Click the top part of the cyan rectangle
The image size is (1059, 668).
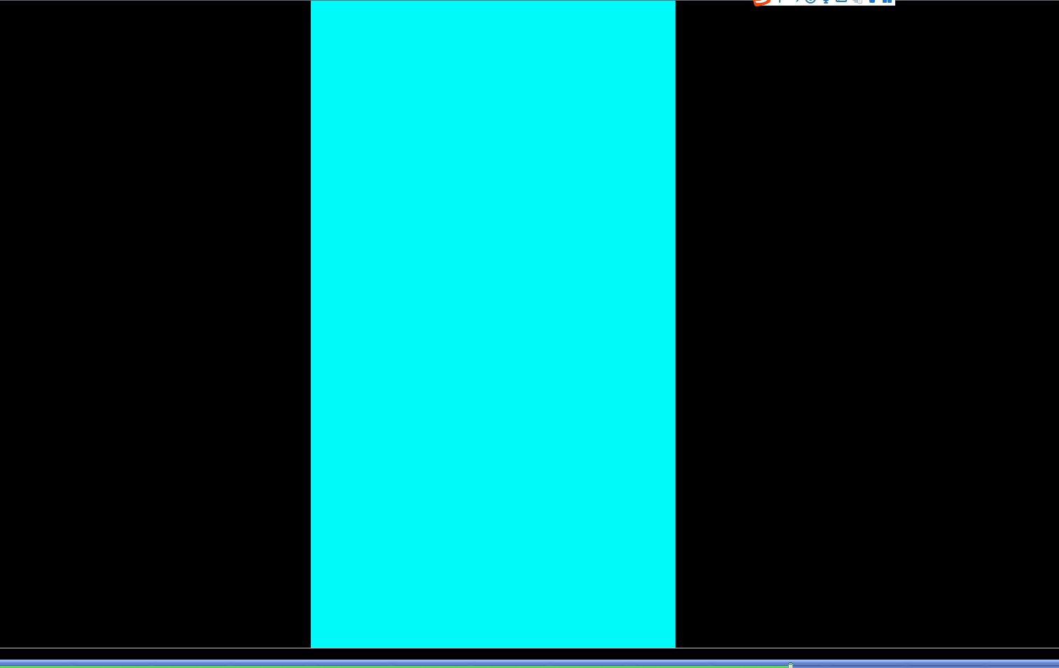pyautogui.click(x=493, y=42)
